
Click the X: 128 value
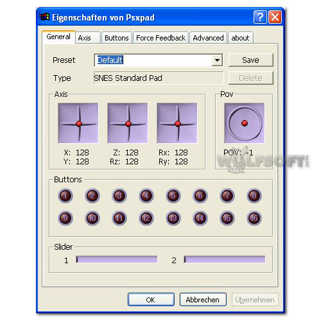coord(76,153)
